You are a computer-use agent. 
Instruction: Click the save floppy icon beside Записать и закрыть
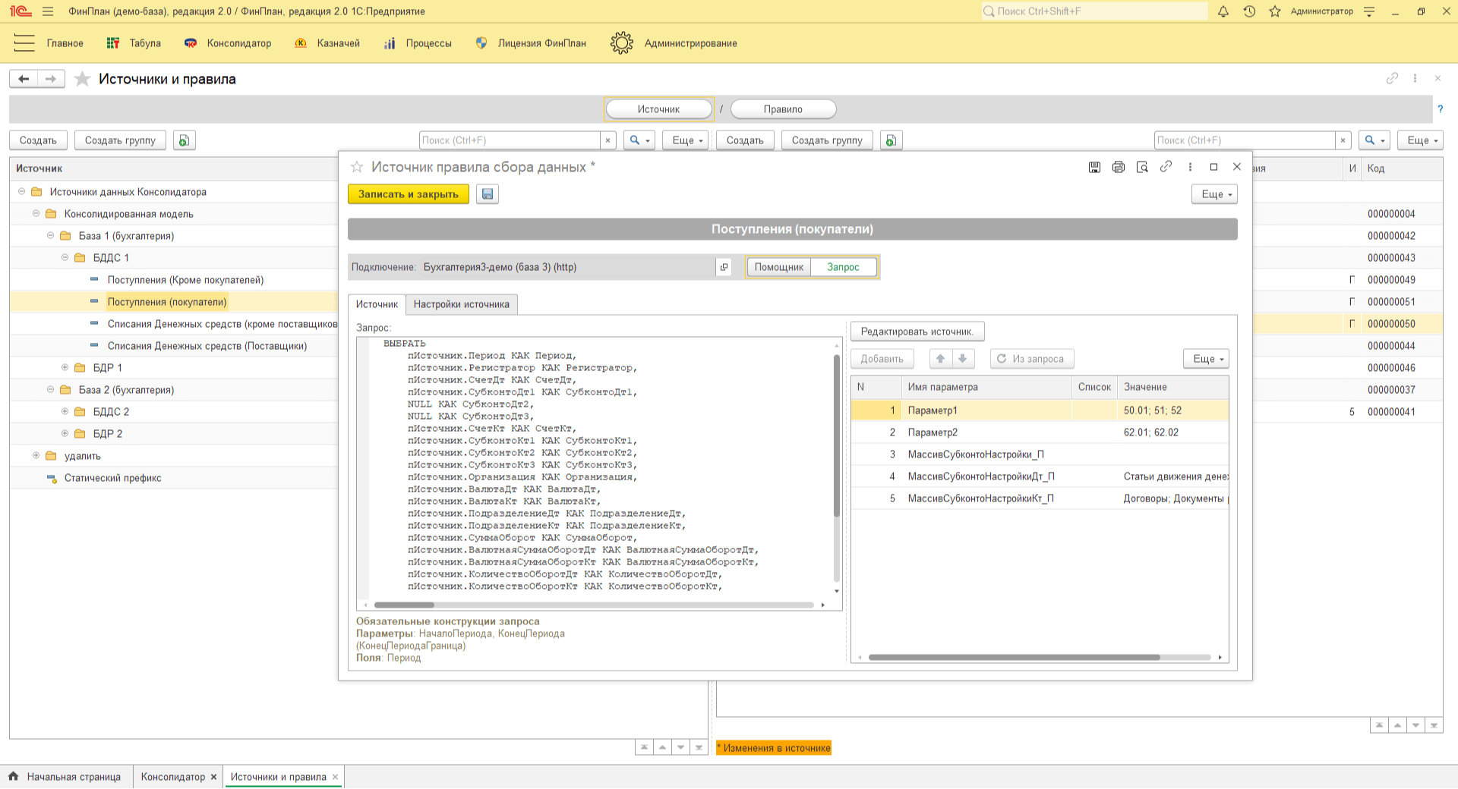pyautogui.click(x=488, y=194)
